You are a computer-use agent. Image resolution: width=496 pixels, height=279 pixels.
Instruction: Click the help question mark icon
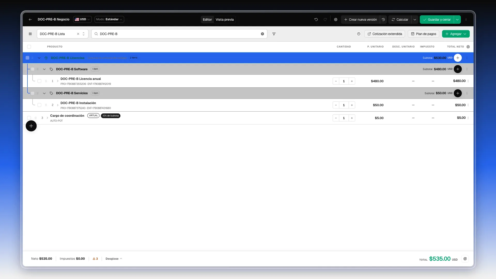pos(359,34)
